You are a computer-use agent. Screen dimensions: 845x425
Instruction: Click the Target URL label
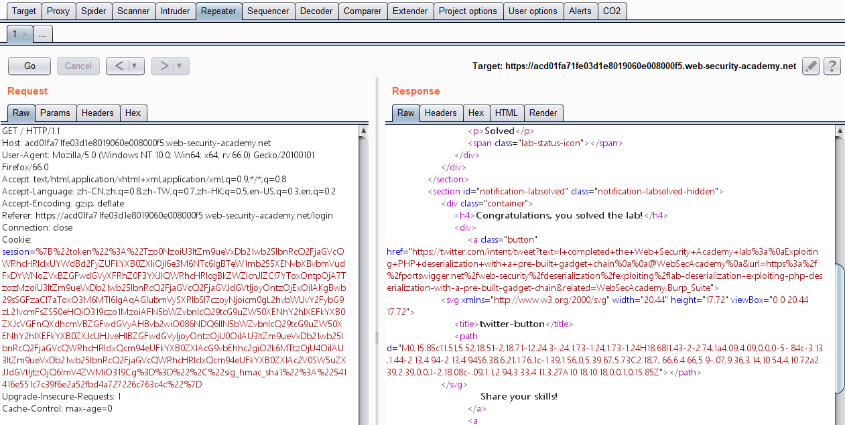(634, 66)
